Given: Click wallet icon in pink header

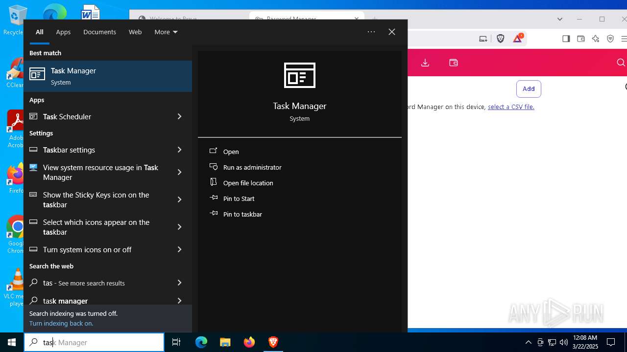Looking at the screenshot, I should tap(454, 63).
